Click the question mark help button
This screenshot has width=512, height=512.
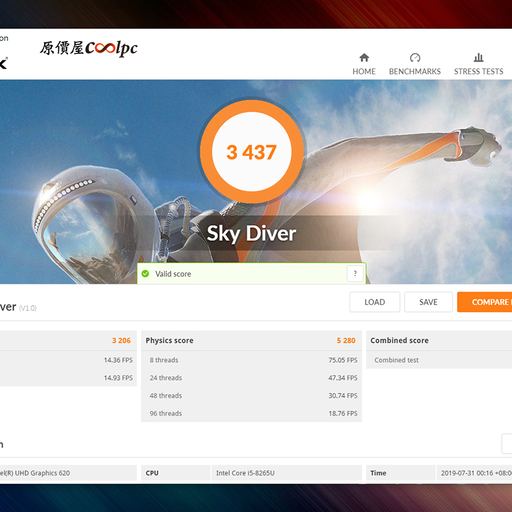coord(355,274)
